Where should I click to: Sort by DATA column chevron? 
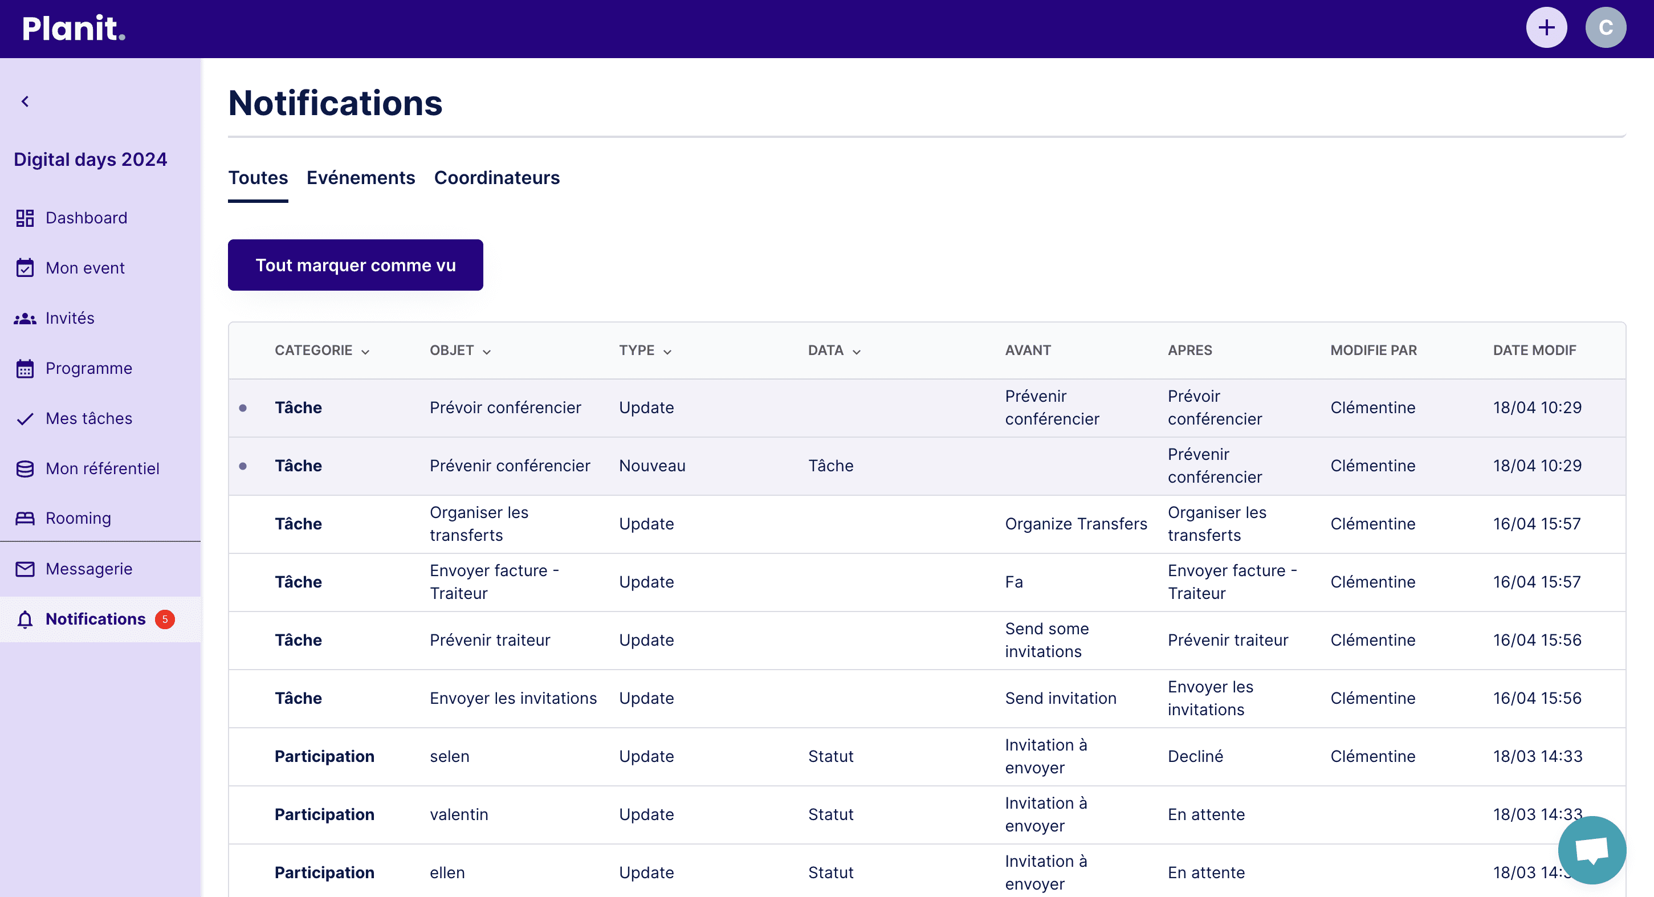click(x=856, y=352)
